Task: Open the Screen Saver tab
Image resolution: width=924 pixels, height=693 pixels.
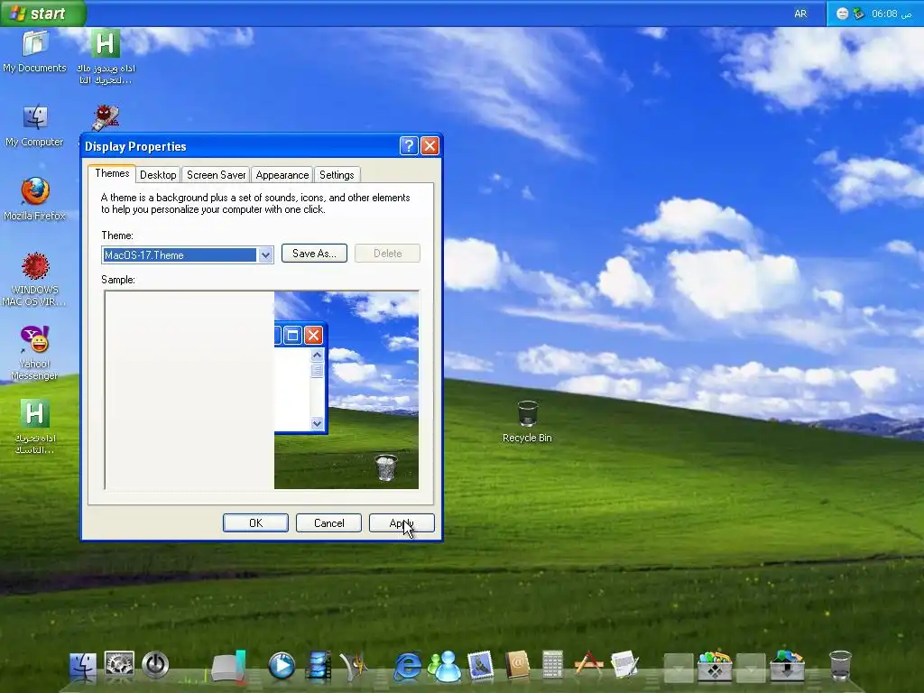Action: (x=217, y=175)
